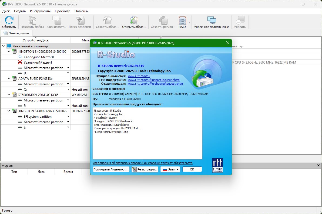Click the Показать файлы icon

click(32, 21)
